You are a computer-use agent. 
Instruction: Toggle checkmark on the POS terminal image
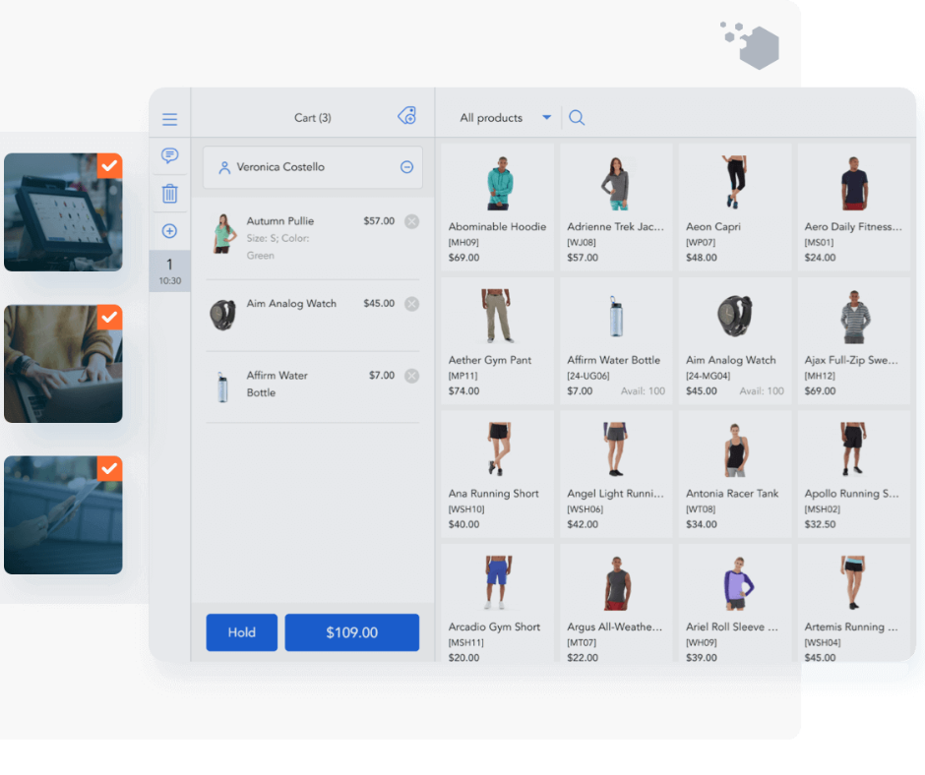(110, 164)
